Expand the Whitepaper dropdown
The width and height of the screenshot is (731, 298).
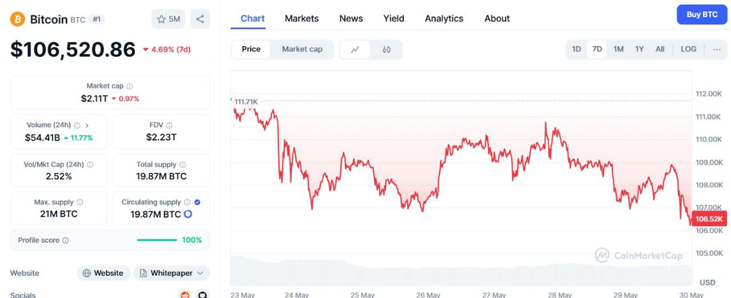(x=172, y=273)
